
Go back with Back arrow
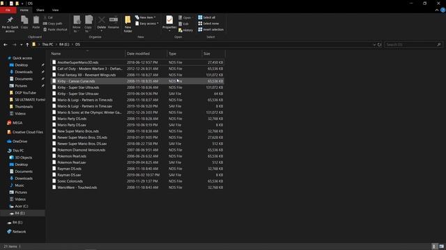(6, 44)
